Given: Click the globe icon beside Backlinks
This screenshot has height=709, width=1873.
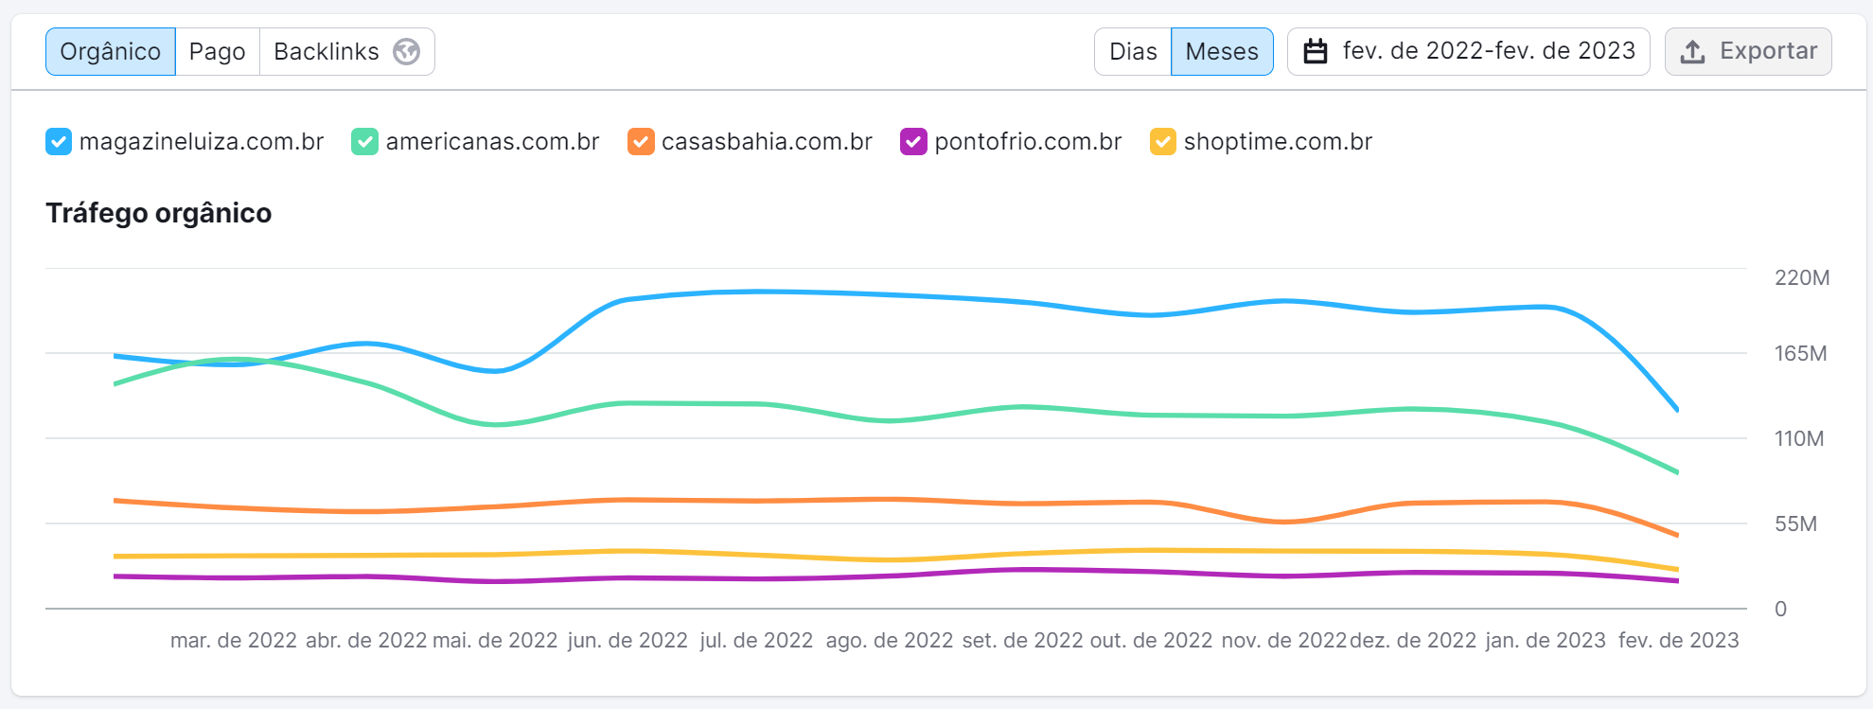Looking at the screenshot, I should (x=407, y=51).
